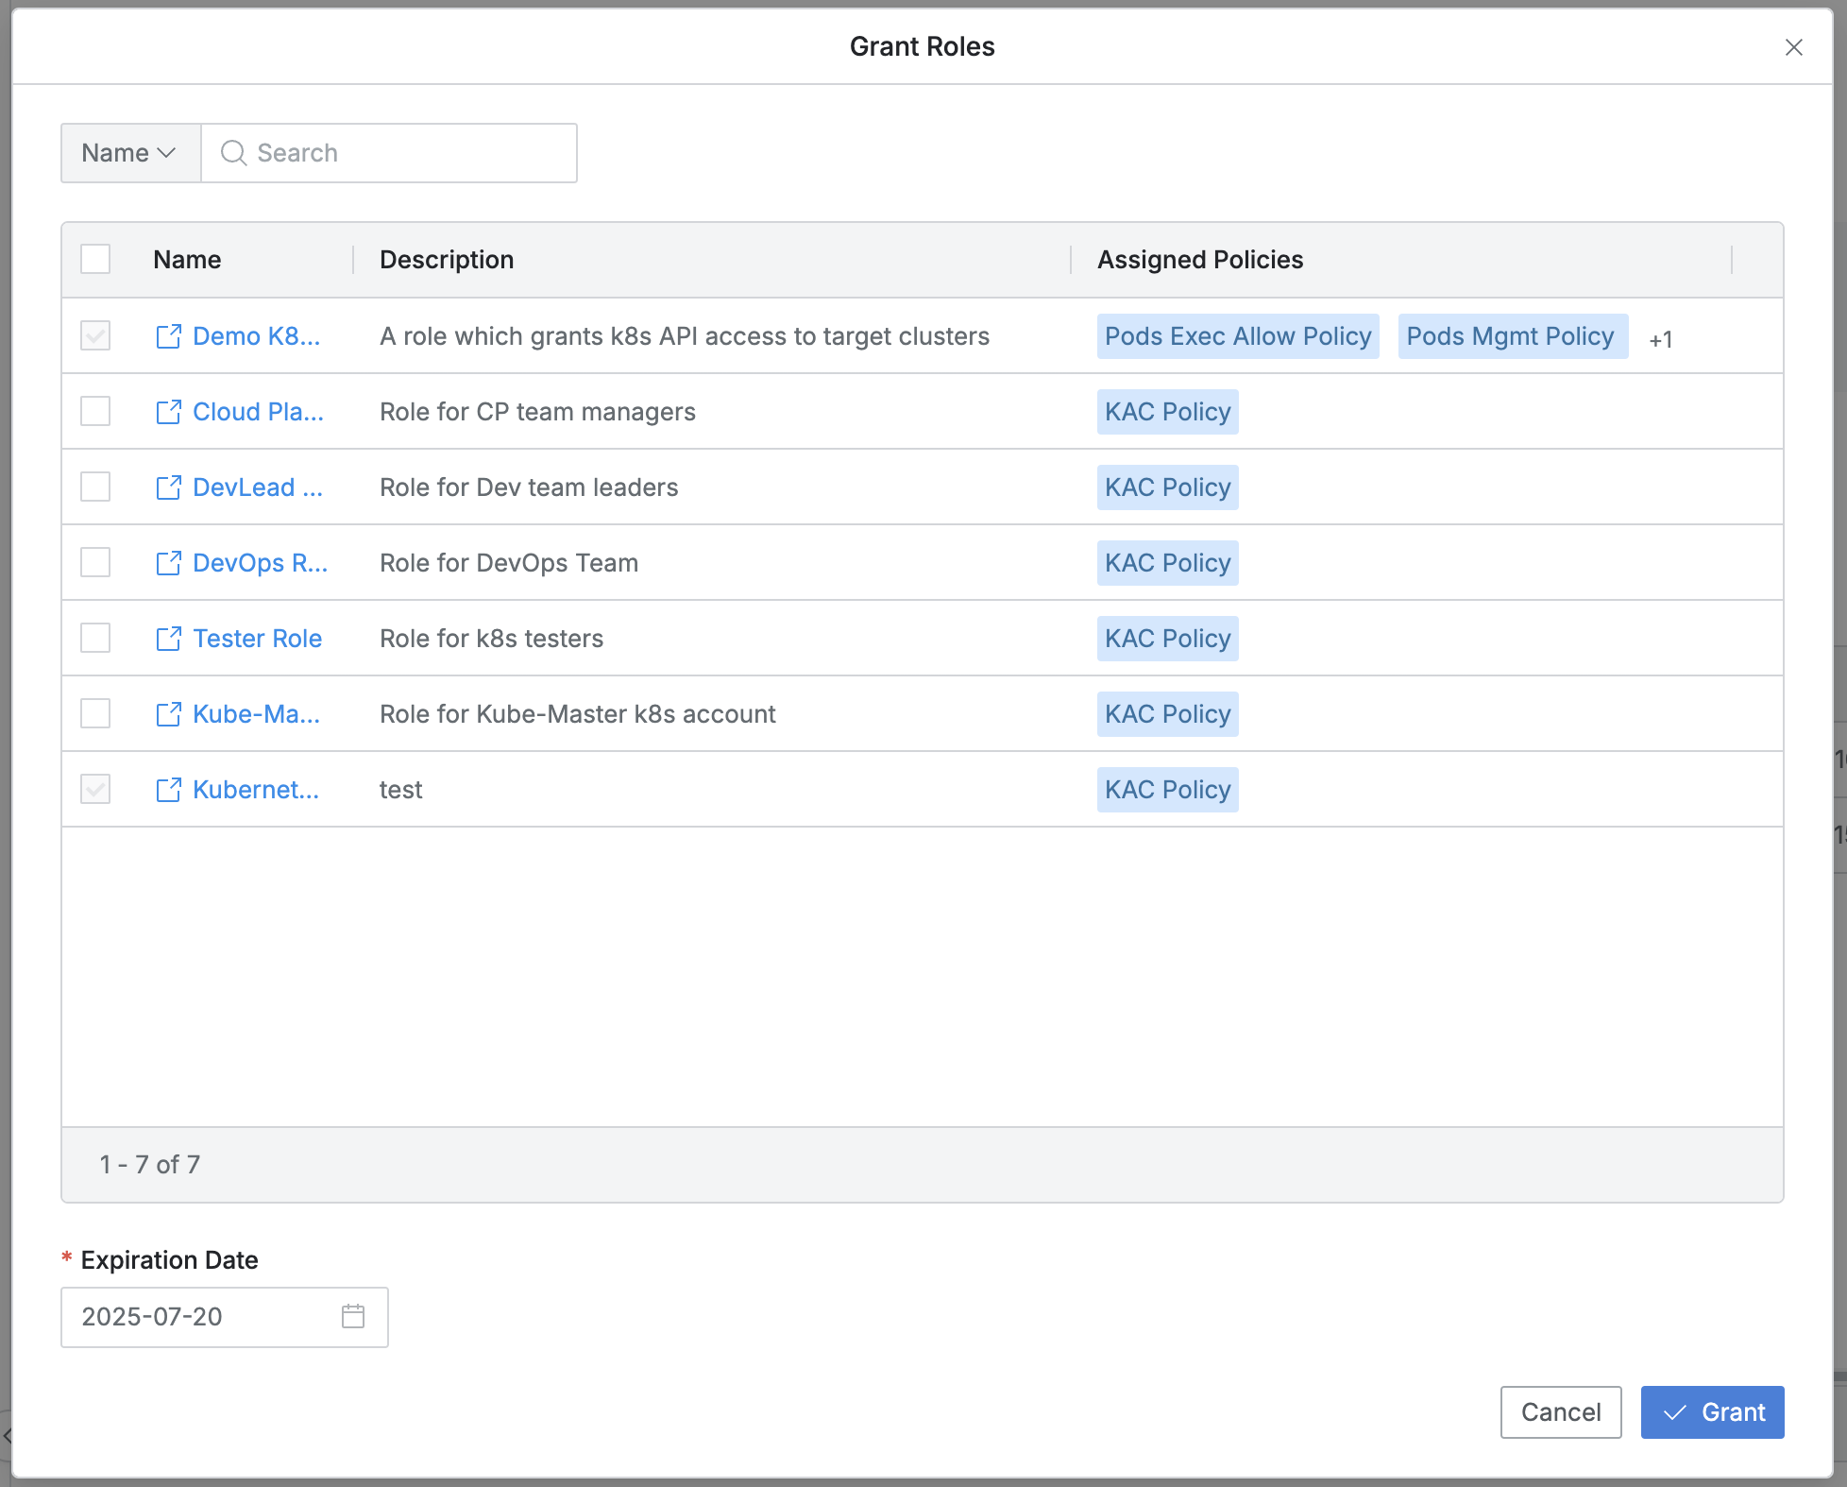Select the Tester Role checkbox
The height and width of the screenshot is (1487, 1847).
pos(95,639)
